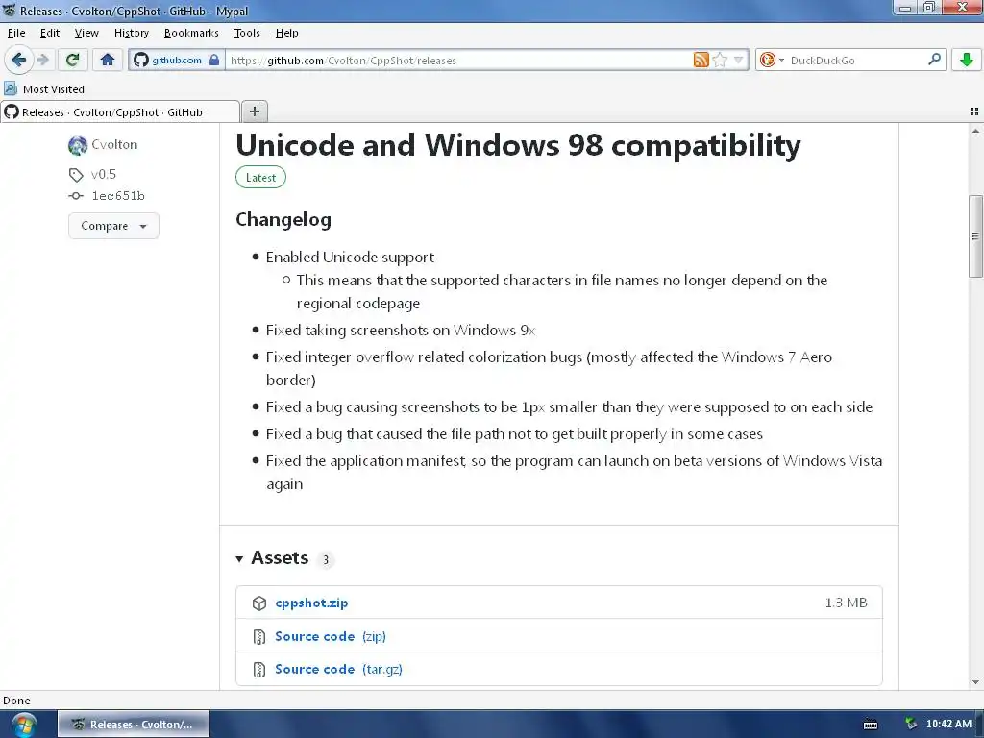Go back with the back arrow button

pos(19,60)
